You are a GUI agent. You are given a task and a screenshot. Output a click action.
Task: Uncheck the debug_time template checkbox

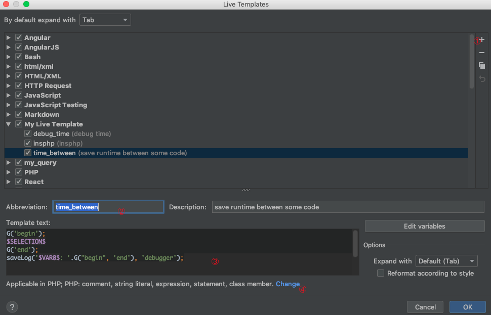pyautogui.click(x=28, y=134)
